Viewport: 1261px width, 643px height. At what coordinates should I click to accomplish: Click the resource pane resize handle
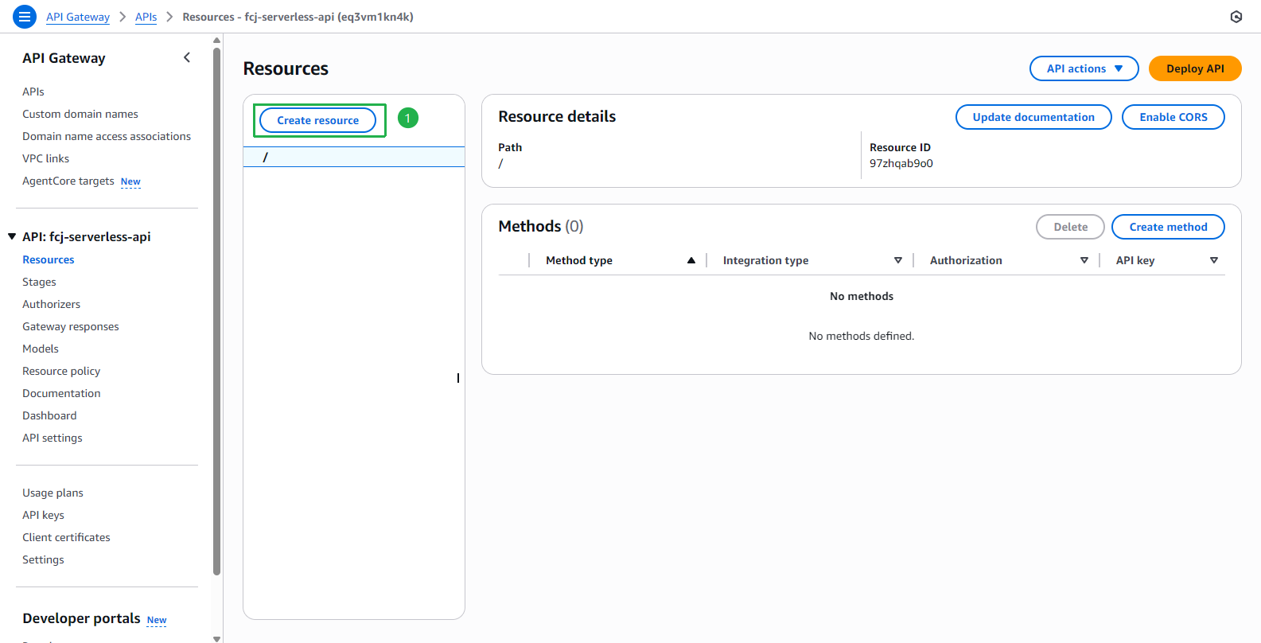458,378
